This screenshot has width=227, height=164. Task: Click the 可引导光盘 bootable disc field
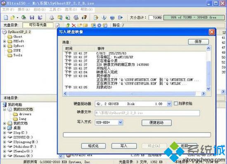(38, 25)
